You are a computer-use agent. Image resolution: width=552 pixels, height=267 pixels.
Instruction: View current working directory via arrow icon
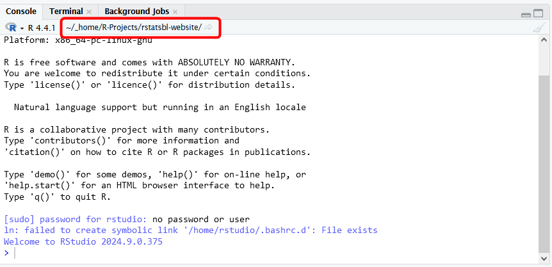pyautogui.click(x=209, y=27)
